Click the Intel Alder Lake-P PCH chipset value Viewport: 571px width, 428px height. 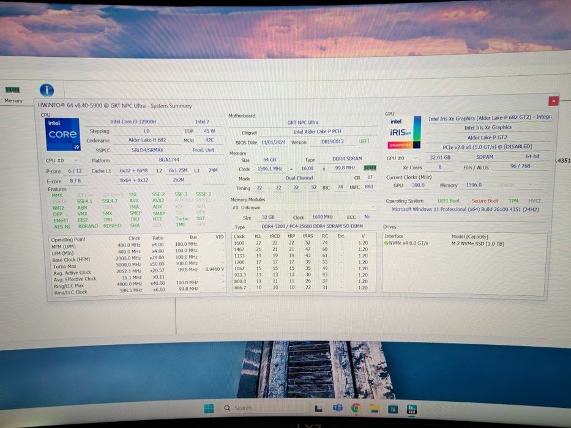point(317,131)
